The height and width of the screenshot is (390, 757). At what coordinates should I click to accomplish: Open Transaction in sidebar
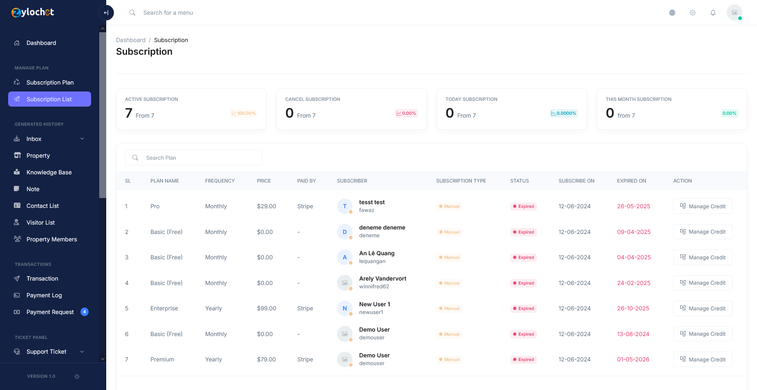click(49, 279)
